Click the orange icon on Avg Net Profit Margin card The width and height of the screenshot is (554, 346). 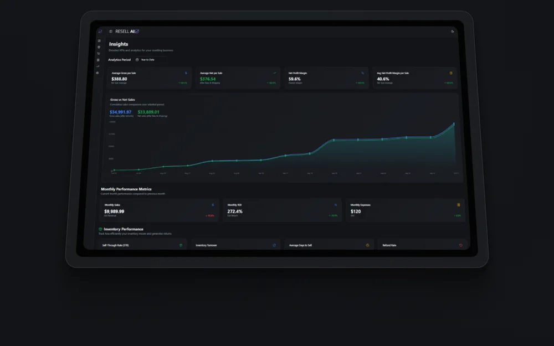[x=451, y=73]
